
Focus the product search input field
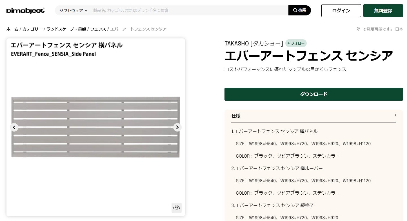tap(189, 10)
